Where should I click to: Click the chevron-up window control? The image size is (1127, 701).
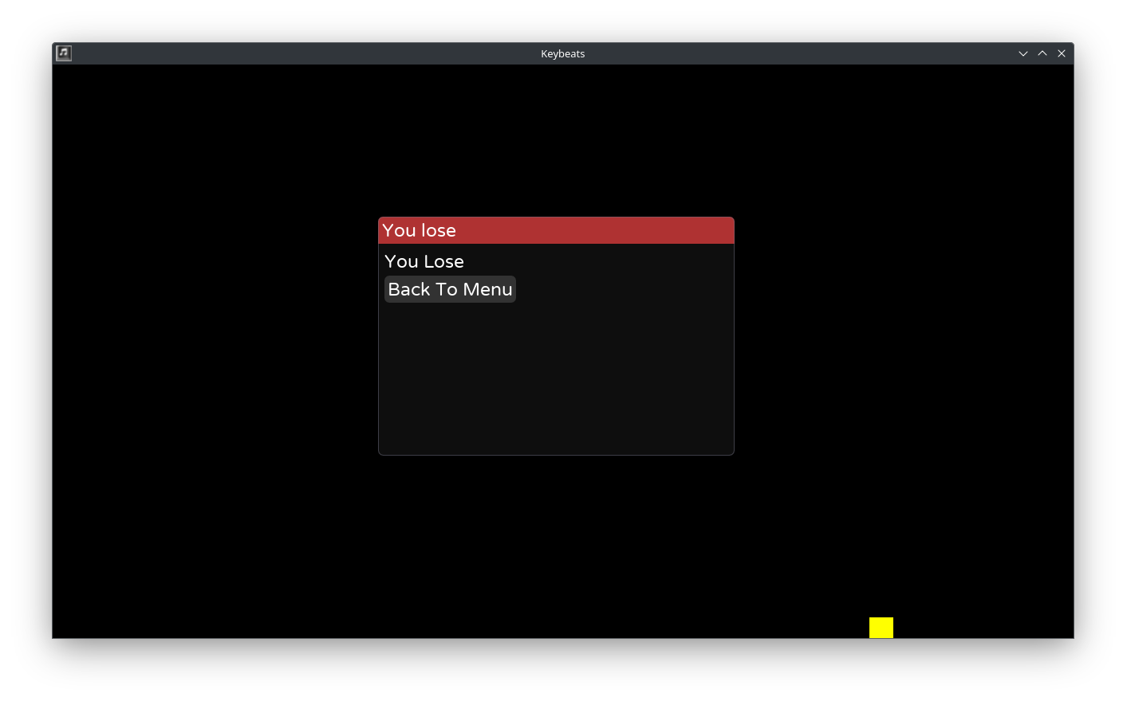click(1042, 53)
